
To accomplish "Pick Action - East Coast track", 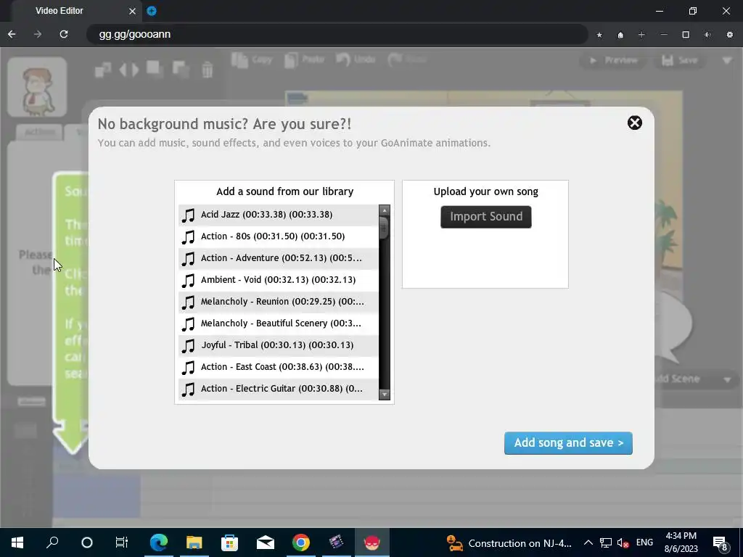I will click(279, 367).
